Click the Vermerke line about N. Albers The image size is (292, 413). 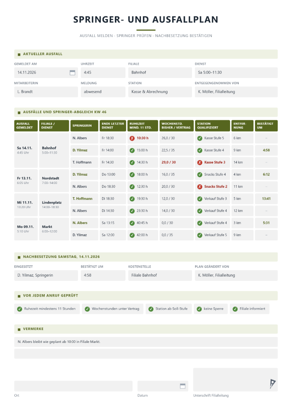tap(146, 342)
